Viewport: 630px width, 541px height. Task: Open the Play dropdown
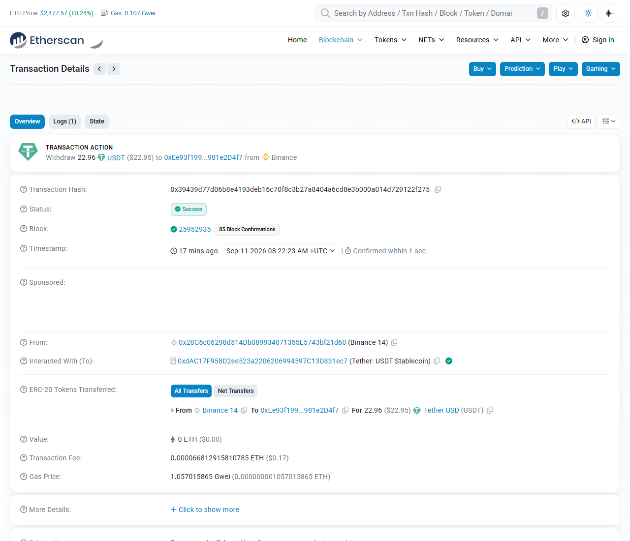[x=563, y=69]
